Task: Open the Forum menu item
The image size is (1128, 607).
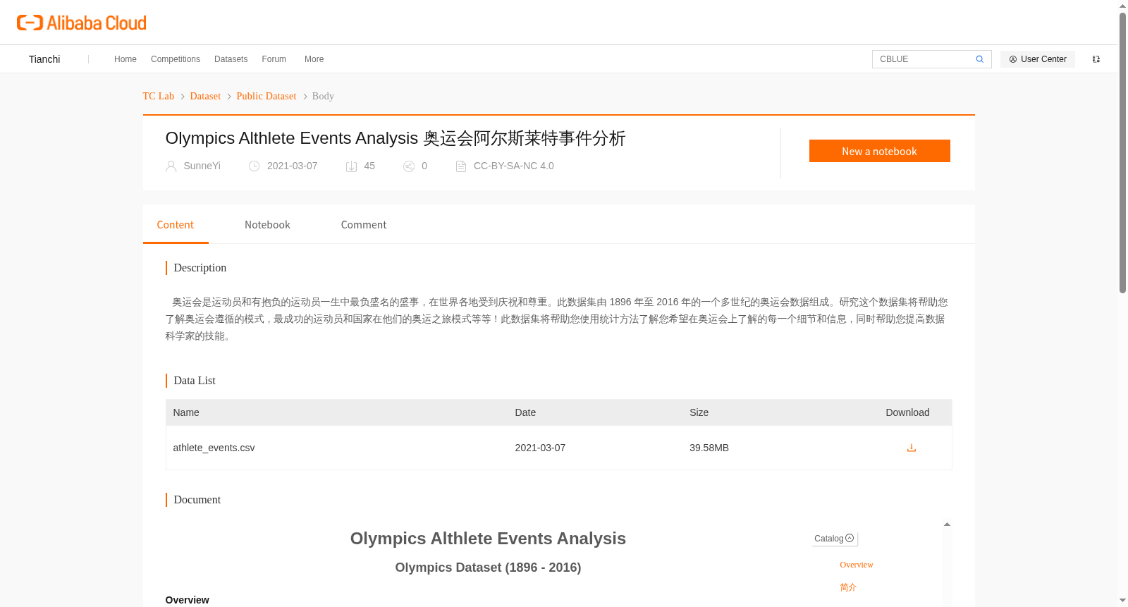Action: coord(274,59)
